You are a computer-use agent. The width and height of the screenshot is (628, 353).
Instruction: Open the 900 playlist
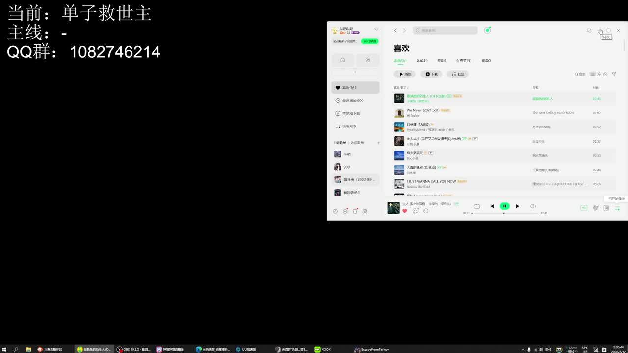(355, 167)
